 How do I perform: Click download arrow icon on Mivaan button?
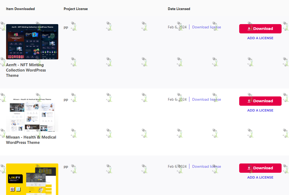[x=249, y=101]
